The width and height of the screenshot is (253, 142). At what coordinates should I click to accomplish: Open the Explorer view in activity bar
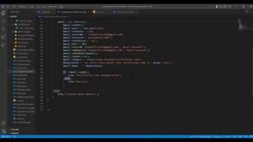[x=3, y=13]
